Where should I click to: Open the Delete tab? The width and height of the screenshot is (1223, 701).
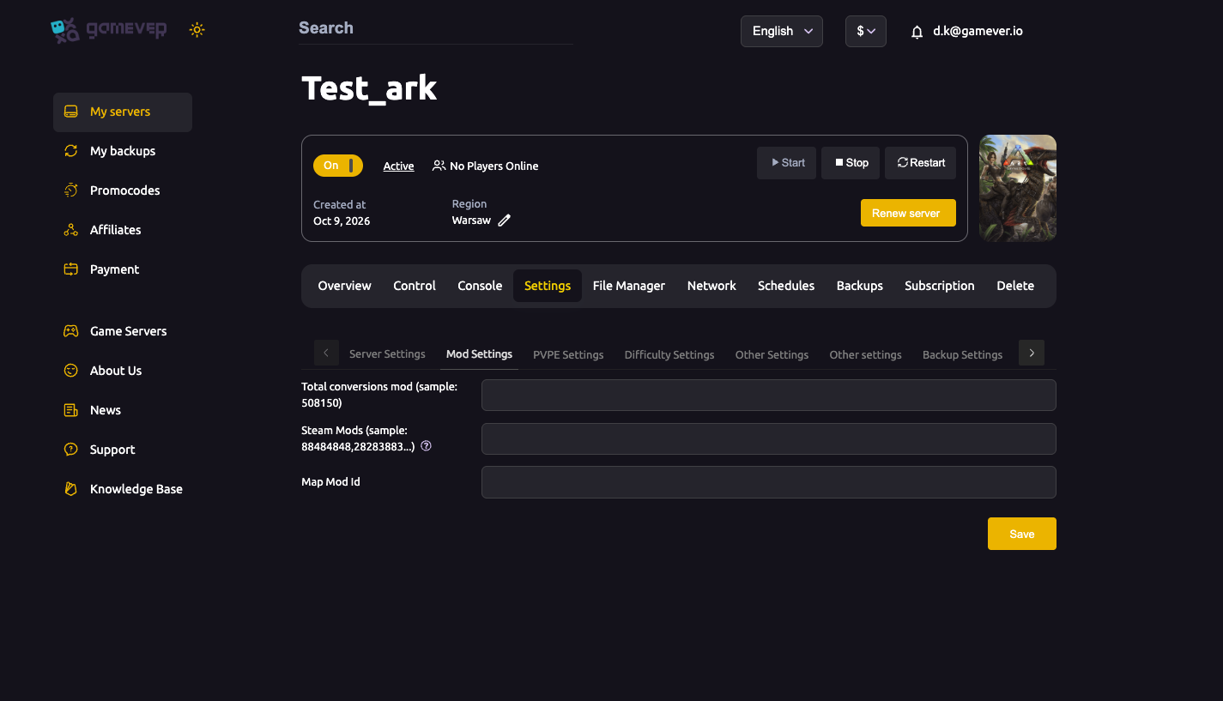(1015, 286)
